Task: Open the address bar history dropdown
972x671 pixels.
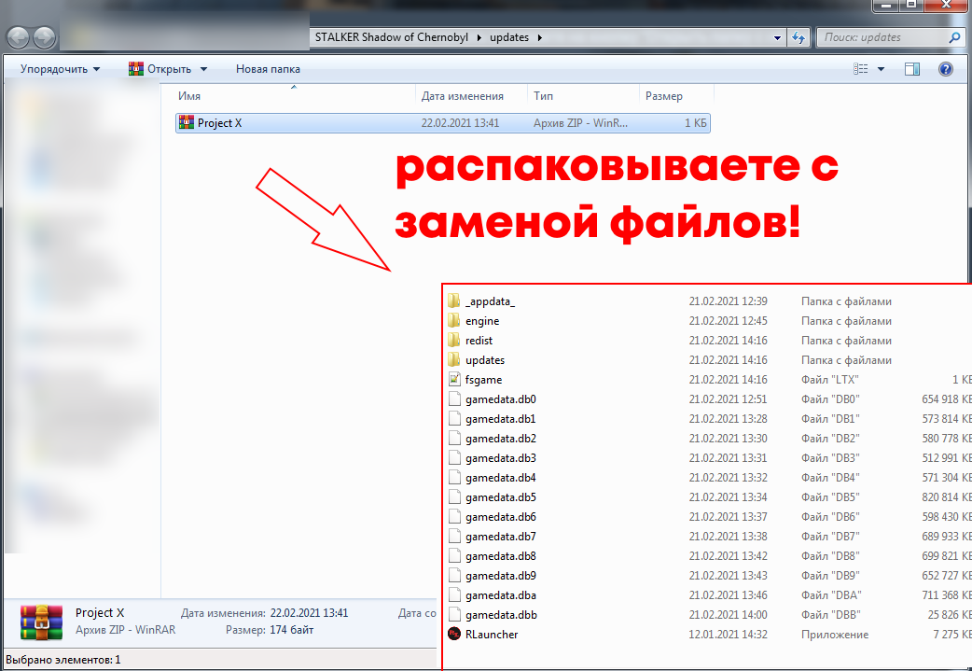Action: click(778, 37)
